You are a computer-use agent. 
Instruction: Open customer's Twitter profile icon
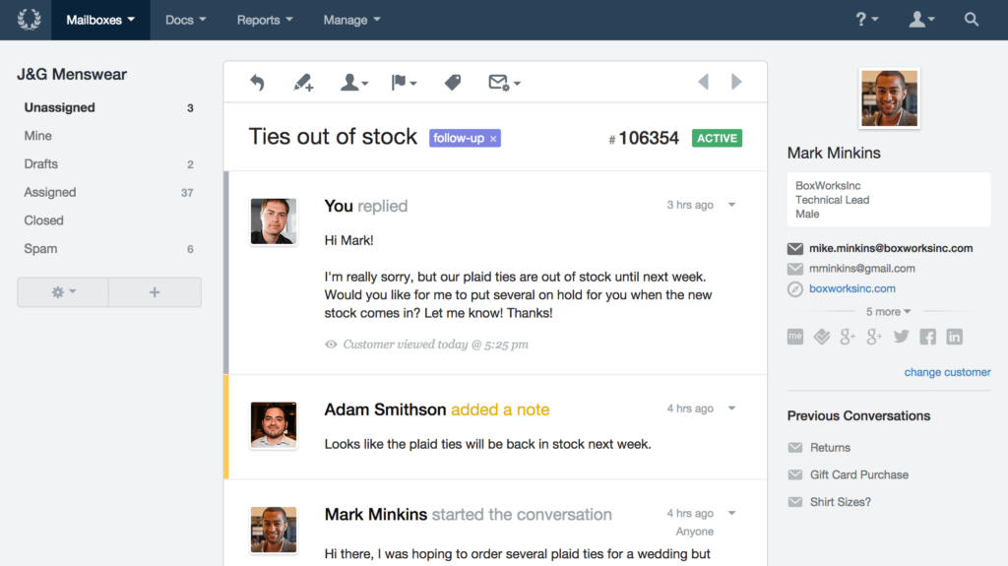coord(901,337)
